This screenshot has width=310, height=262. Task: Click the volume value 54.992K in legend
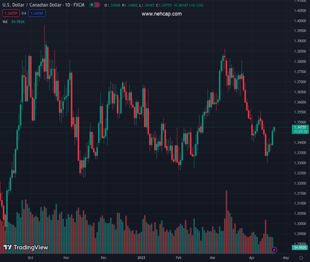18,21
